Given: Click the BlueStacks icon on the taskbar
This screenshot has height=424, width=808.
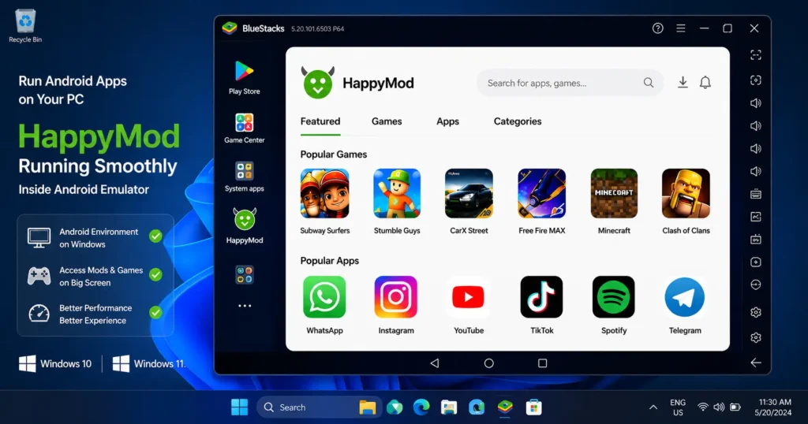Looking at the screenshot, I should pyautogui.click(x=505, y=407).
